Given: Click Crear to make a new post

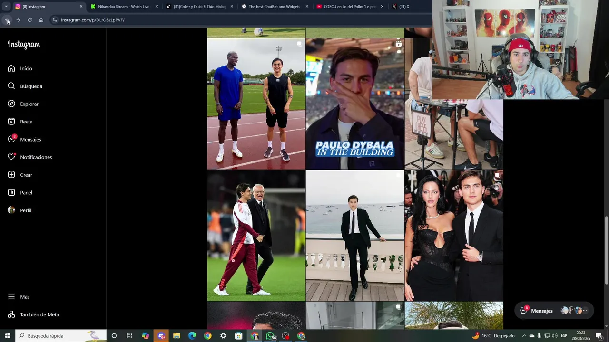Looking at the screenshot, I should [20, 175].
